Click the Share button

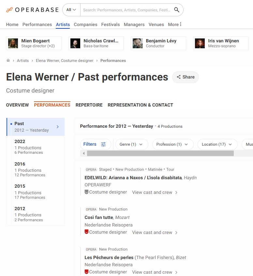186,77
